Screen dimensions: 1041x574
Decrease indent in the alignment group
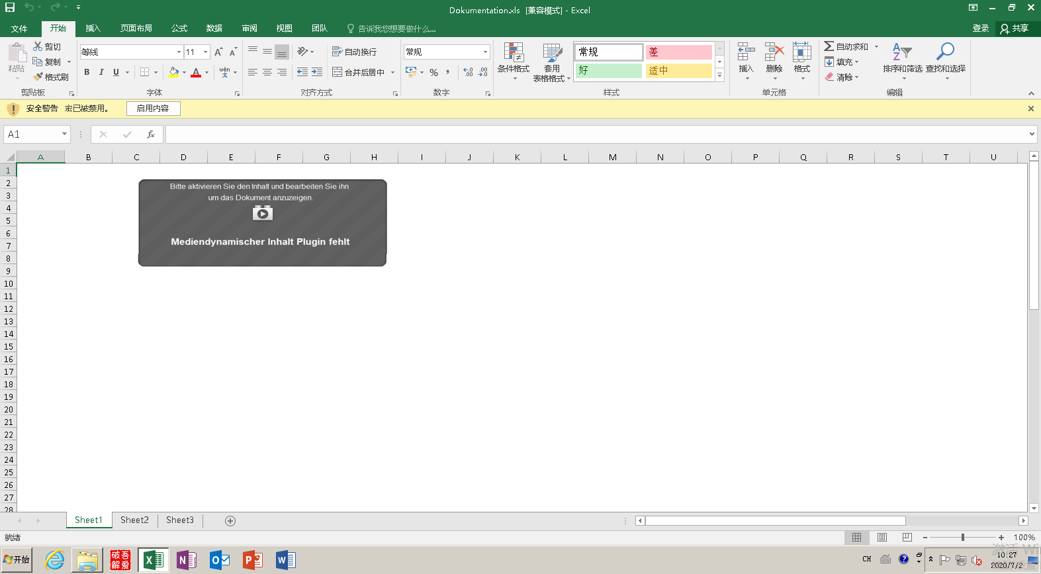coord(302,72)
